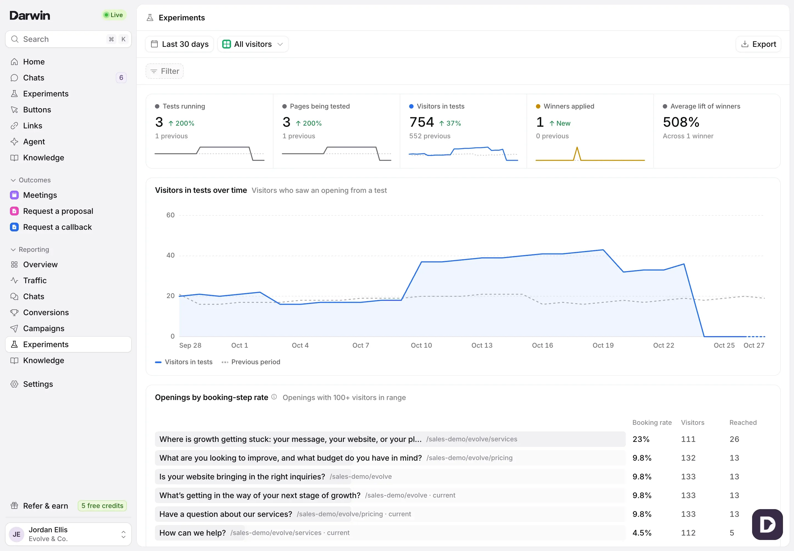This screenshot has height=551, width=794.
Task: Focus the Search field
Action: click(x=68, y=39)
